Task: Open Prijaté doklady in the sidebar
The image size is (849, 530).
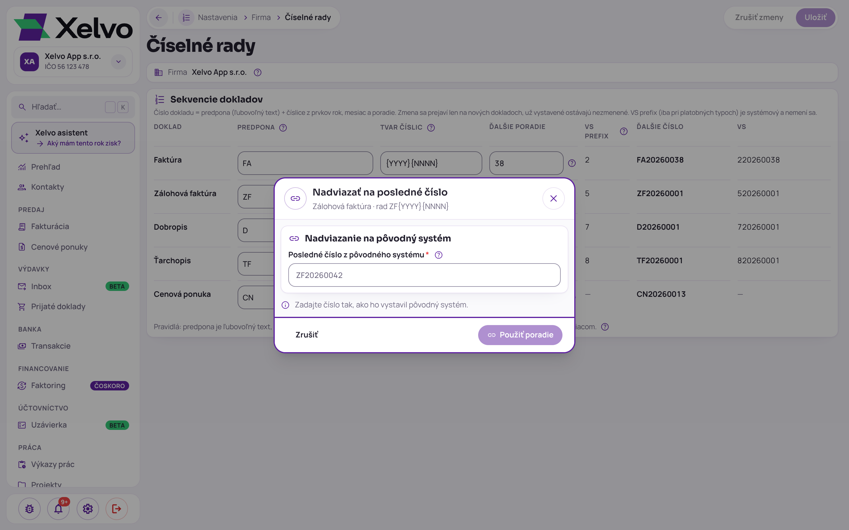Action: click(x=73, y=306)
